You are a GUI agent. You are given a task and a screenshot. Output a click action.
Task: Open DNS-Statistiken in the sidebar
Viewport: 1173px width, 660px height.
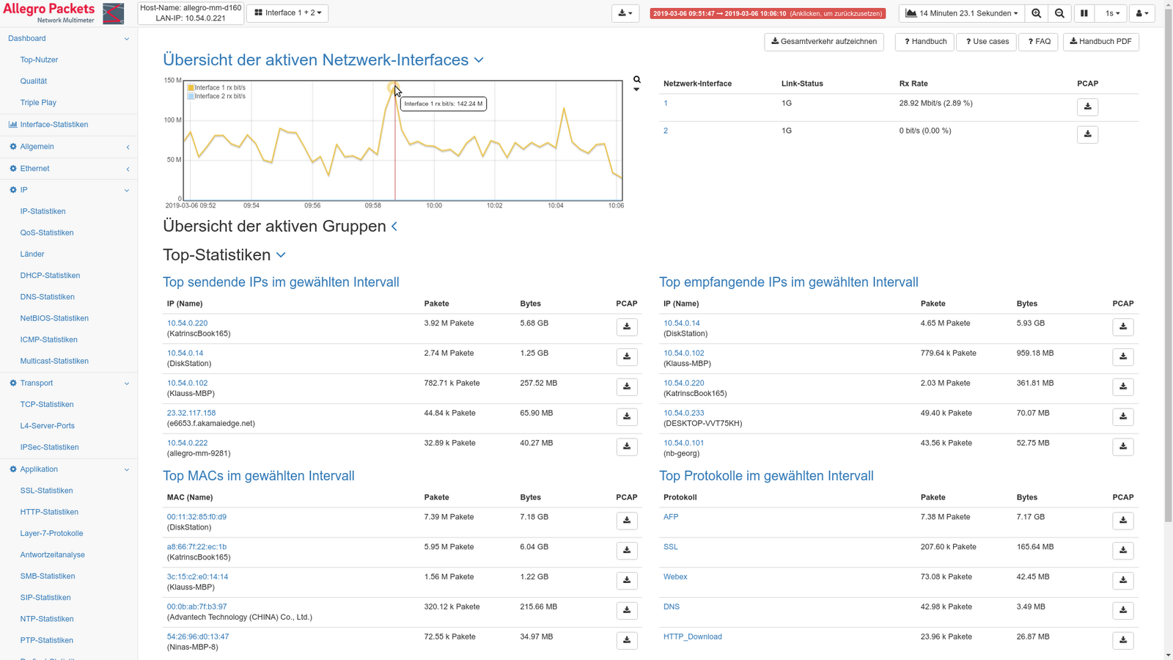(47, 297)
